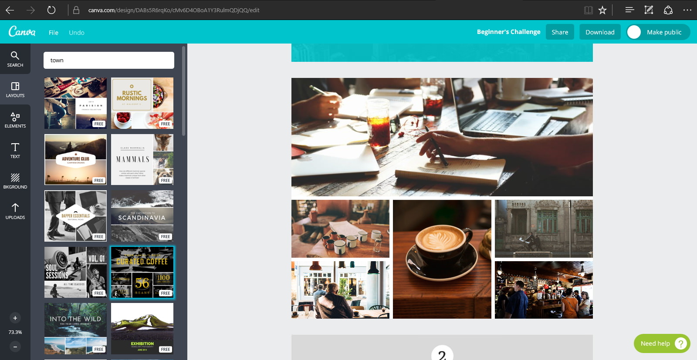697x360 pixels.
Task: Click the lock icon in address bar
Action: [76, 10]
